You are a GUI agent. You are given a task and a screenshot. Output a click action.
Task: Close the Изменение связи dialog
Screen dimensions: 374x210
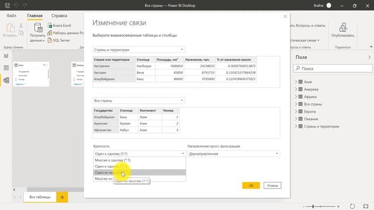(x=285, y=16)
